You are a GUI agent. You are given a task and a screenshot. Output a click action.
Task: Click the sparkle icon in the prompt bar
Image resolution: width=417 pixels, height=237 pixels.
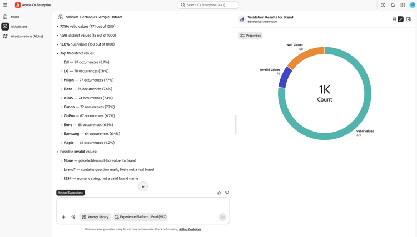click(x=73, y=217)
